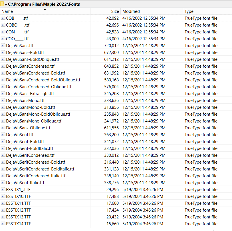Select the file name CON____.ttf

click(x=17, y=32)
